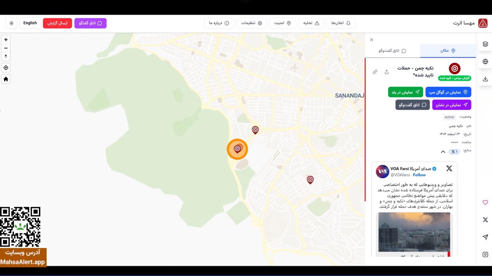Open the تنظیمات settings menu

[x=251, y=23]
